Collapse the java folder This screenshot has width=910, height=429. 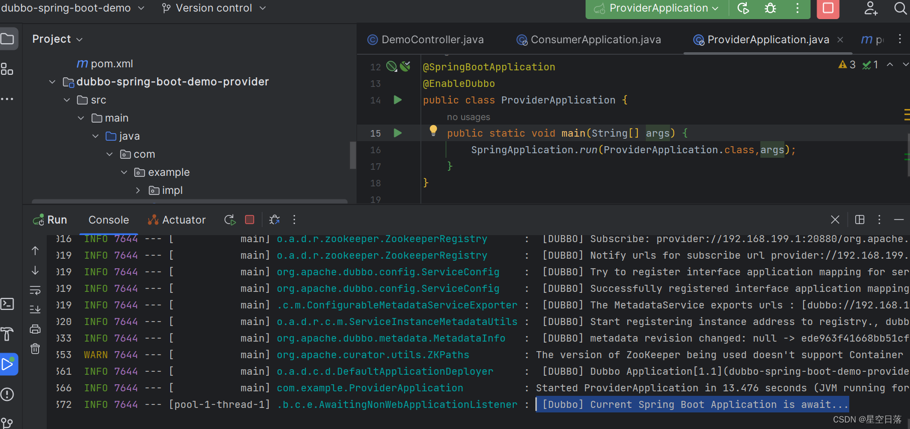[x=95, y=136]
